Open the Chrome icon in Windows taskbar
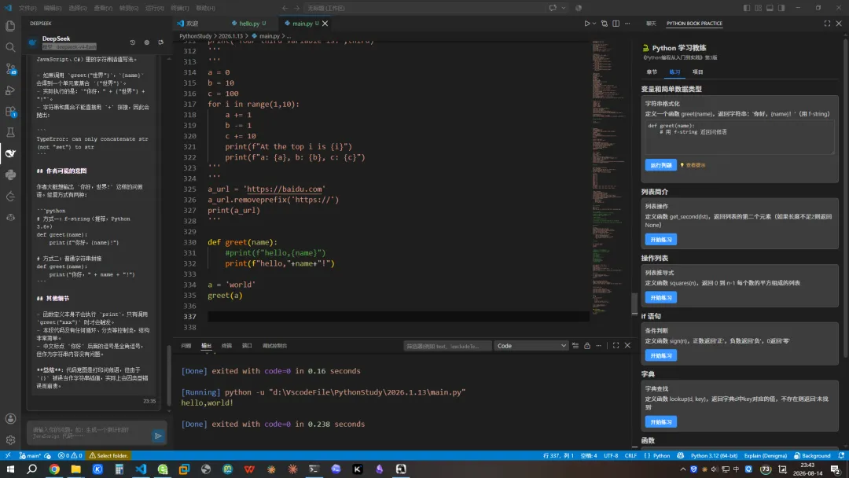 (54, 469)
